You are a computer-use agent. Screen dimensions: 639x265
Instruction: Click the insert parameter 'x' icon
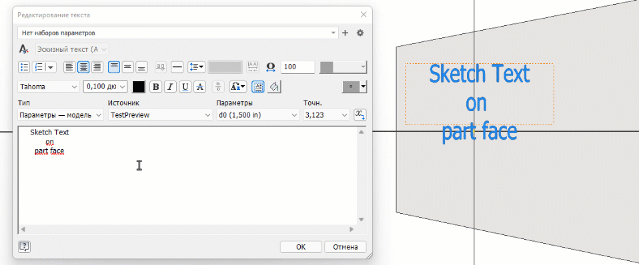360,115
